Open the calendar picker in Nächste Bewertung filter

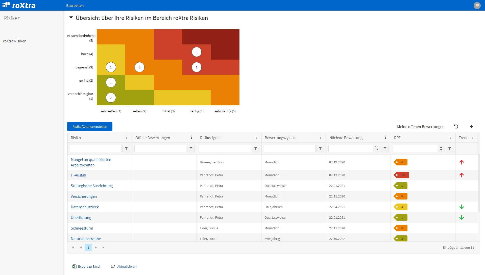coord(376,148)
